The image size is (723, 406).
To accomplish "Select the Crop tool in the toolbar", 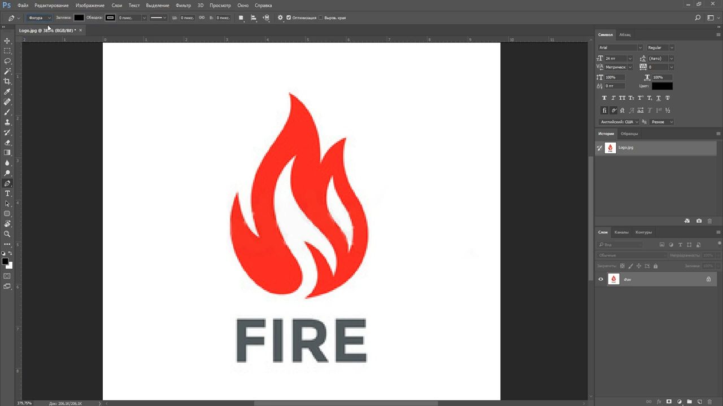I will pyautogui.click(x=7, y=82).
